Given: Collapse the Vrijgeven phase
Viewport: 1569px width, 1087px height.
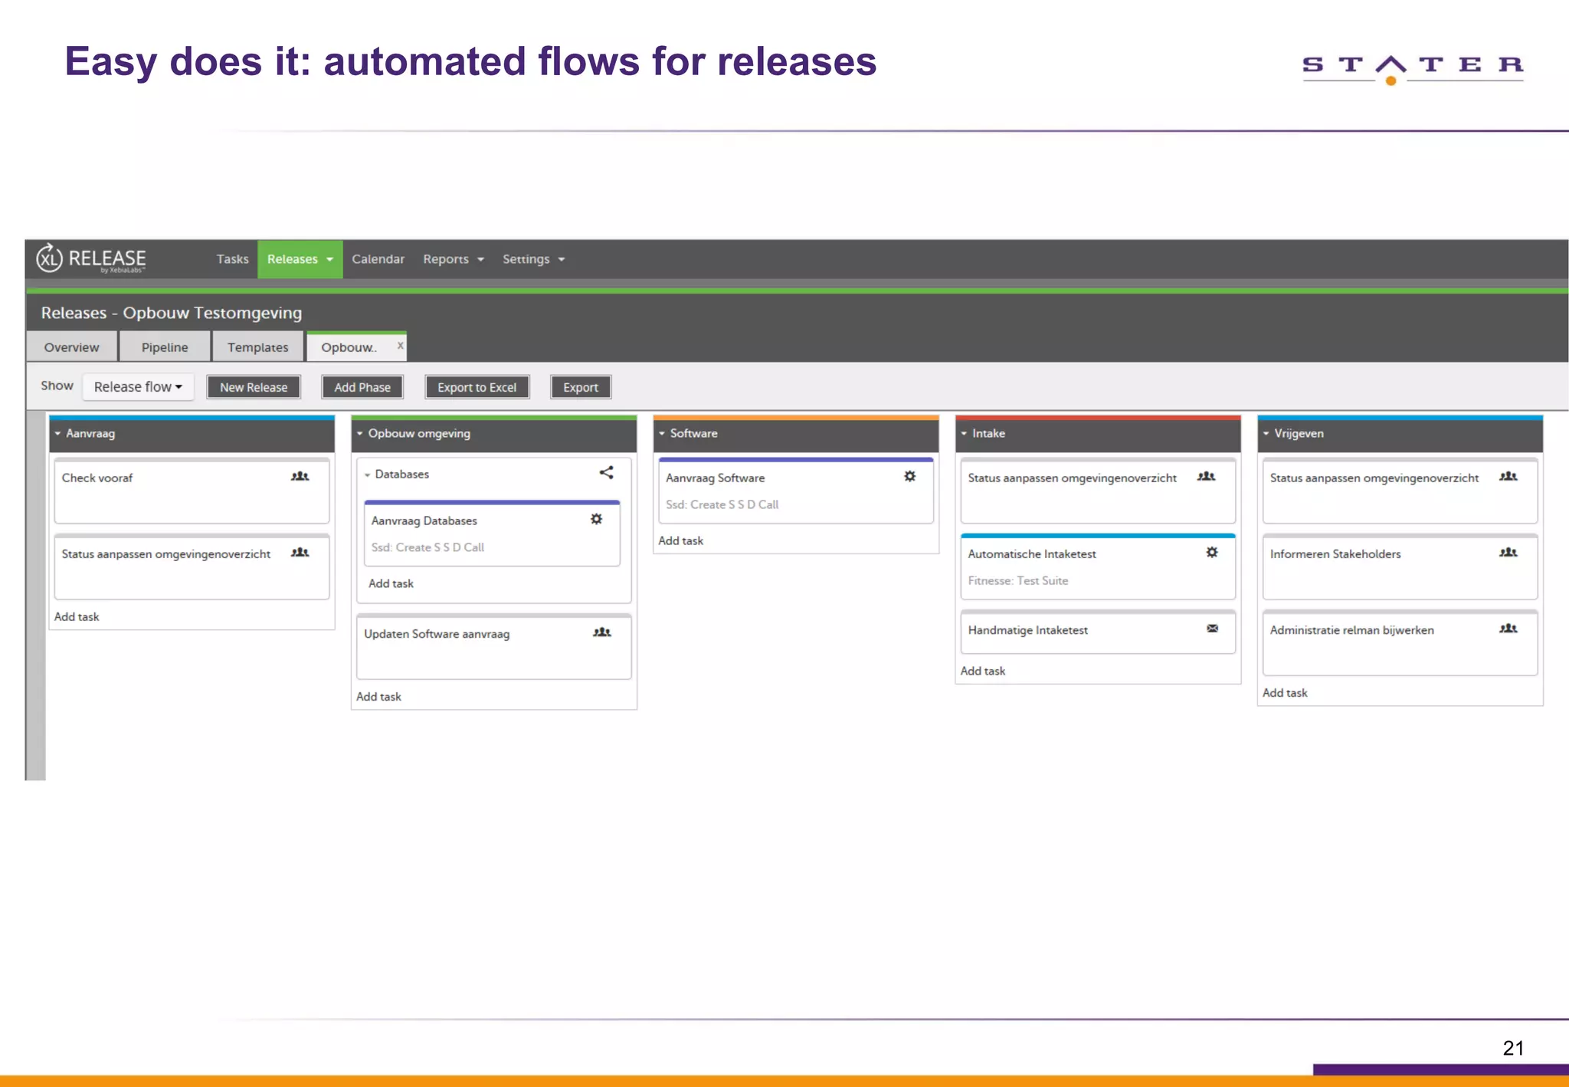Looking at the screenshot, I should click(x=1266, y=434).
